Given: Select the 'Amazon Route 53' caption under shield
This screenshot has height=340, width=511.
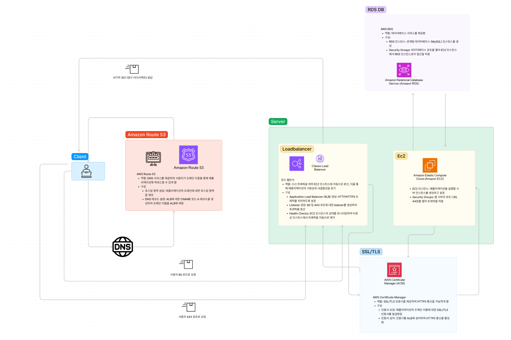Looking at the screenshot, I should (x=189, y=168).
